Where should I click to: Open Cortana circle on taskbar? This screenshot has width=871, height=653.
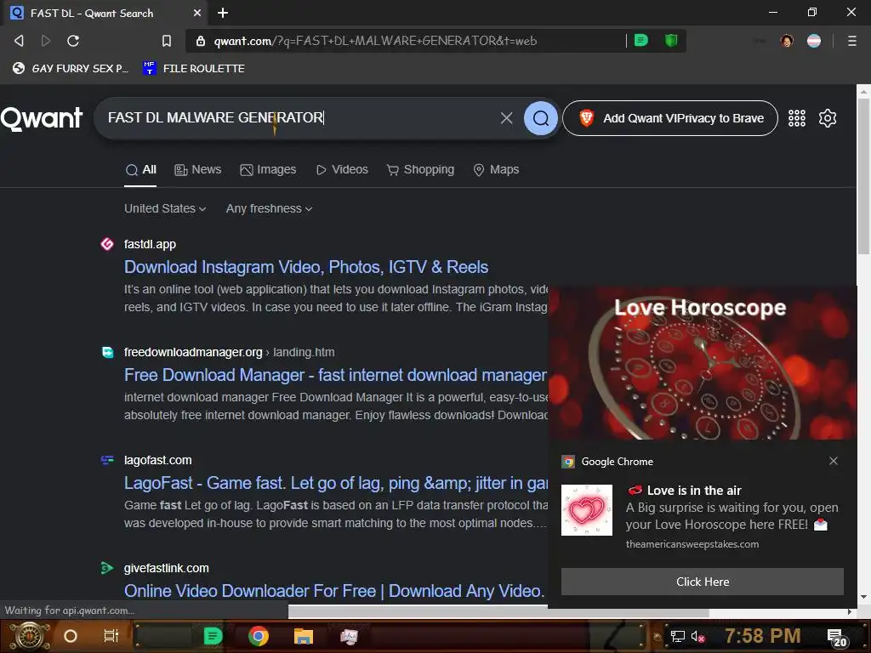pyautogui.click(x=71, y=636)
